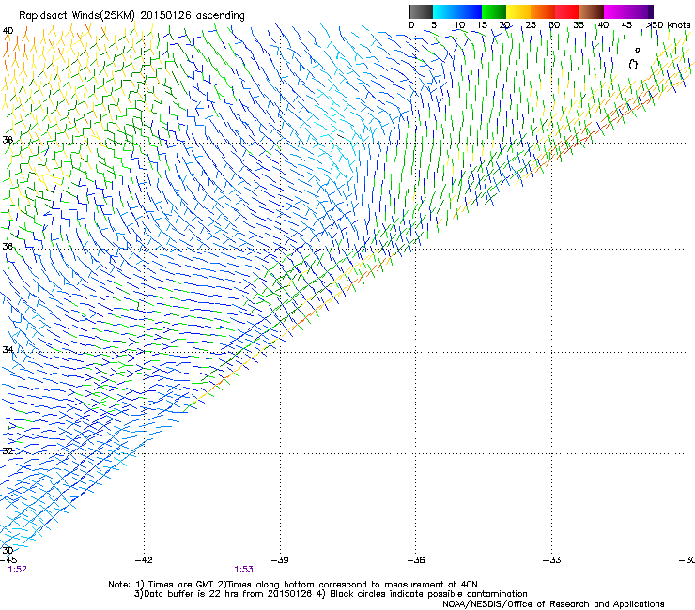This screenshot has width=695, height=610.
Task: Click the larger island outline near top right
Action: [633, 65]
